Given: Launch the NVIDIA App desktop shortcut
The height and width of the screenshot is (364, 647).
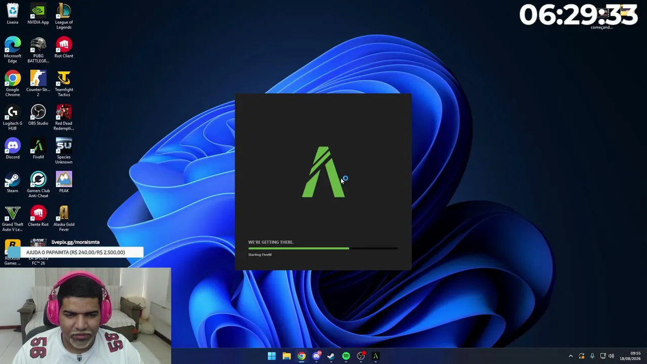Looking at the screenshot, I should click(x=38, y=14).
